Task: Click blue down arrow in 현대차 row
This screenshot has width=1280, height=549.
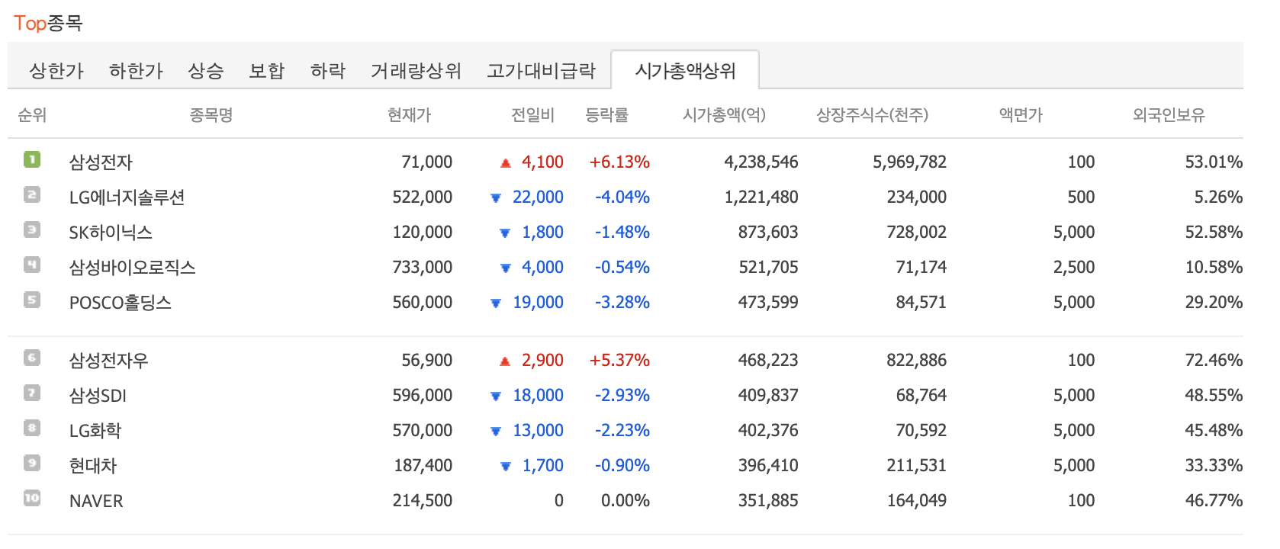Action: coord(505,467)
